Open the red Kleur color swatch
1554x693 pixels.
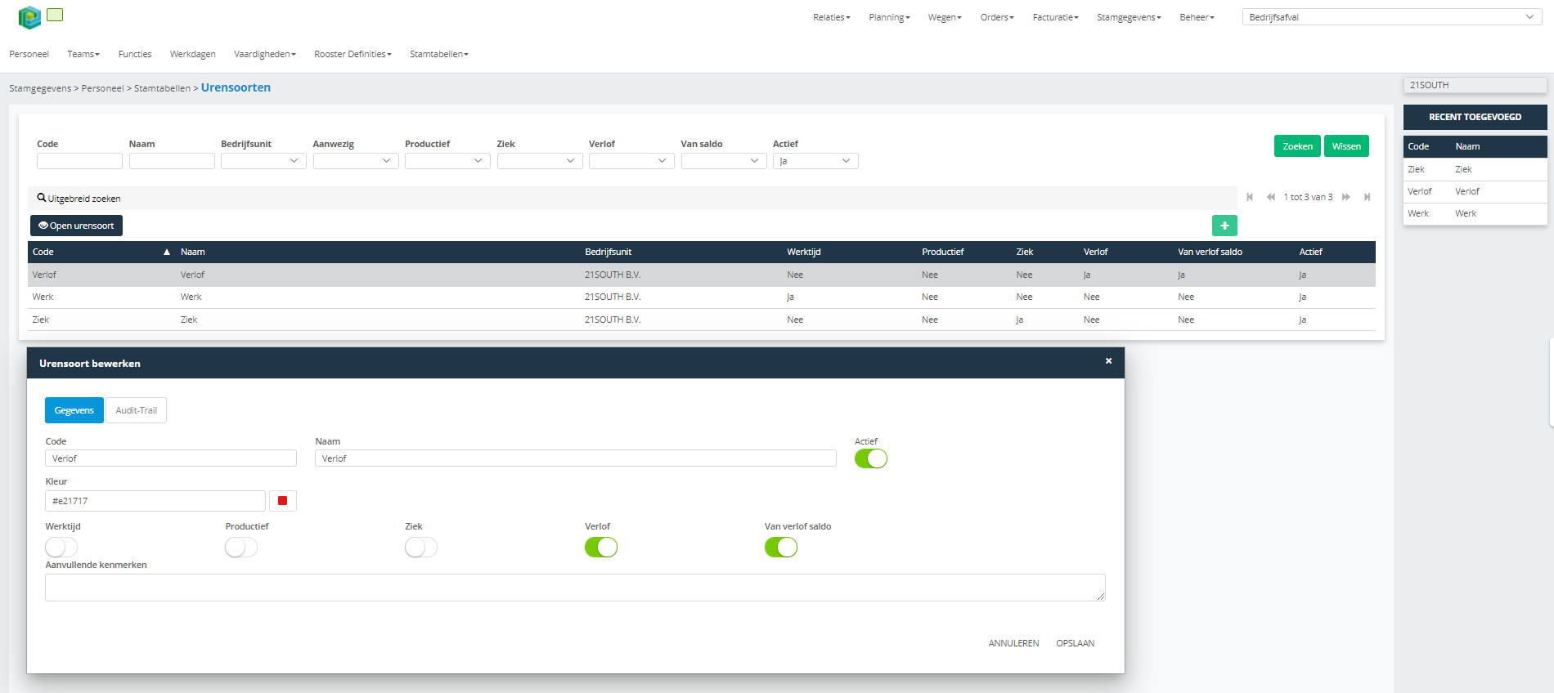tap(283, 501)
